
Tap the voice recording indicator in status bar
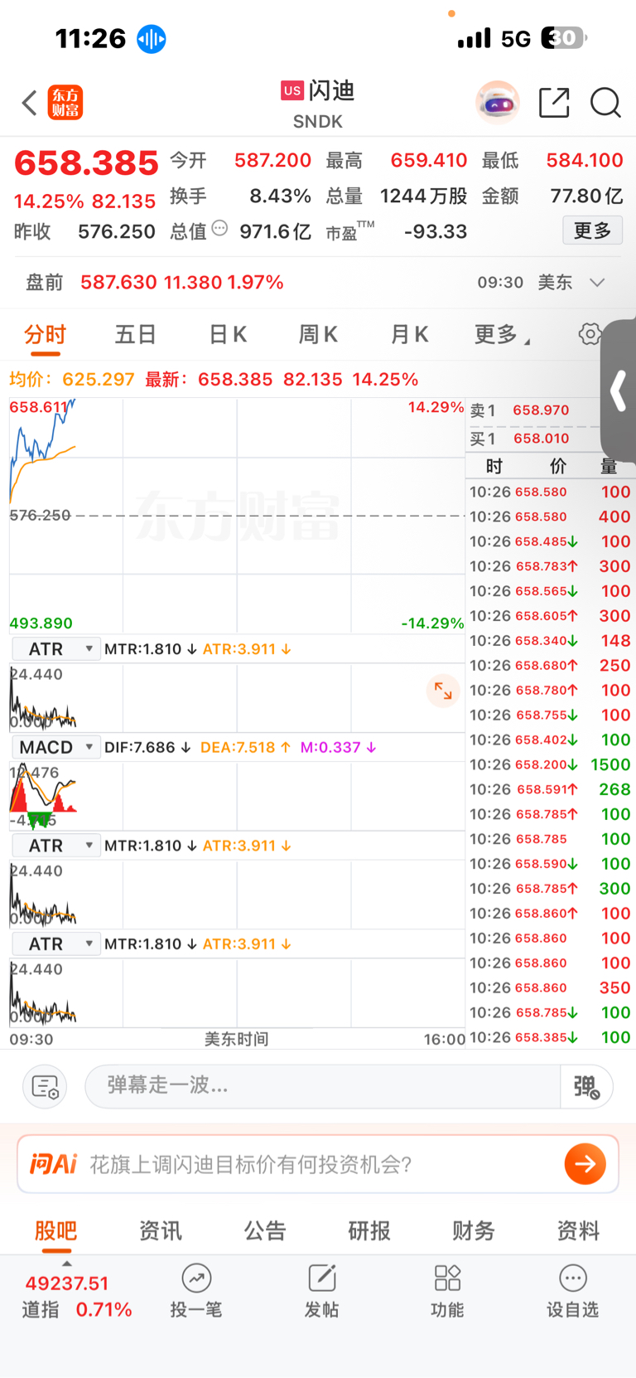tap(152, 38)
